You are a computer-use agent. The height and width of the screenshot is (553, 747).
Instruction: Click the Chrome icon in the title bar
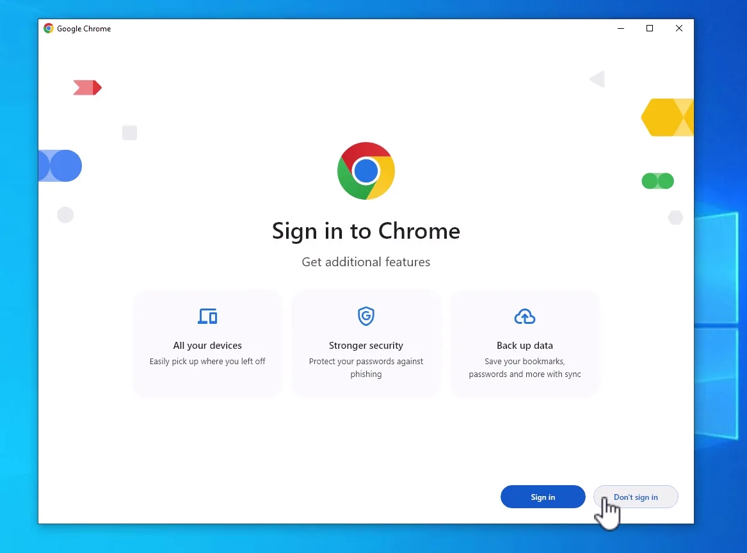[x=49, y=29]
